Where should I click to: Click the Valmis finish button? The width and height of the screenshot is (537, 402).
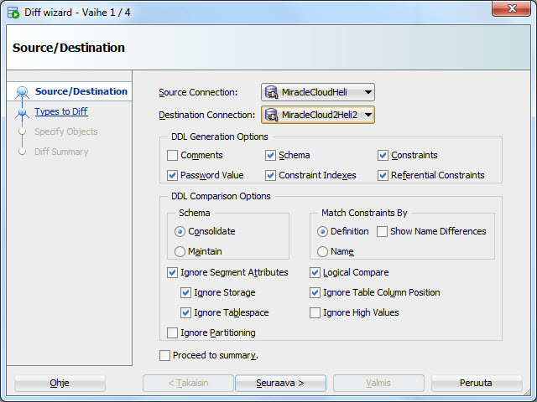(x=378, y=383)
